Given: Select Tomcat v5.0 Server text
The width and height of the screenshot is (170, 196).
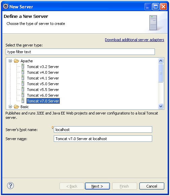Looking at the screenshot, I should click(x=43, y=84).
